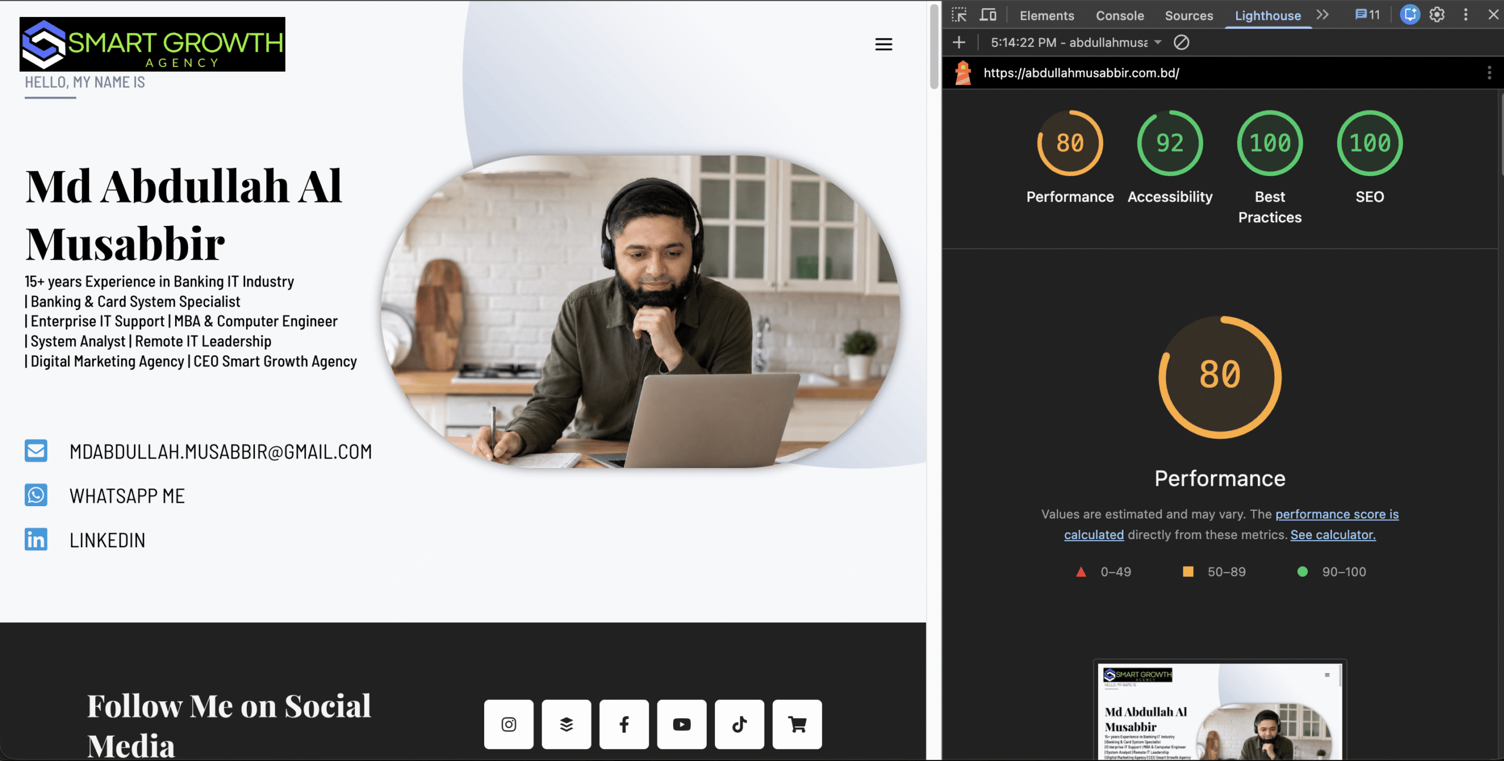Click the webpage vertical scrollbar
This screenshot has width=1504, height=761.
coord(934,46)
